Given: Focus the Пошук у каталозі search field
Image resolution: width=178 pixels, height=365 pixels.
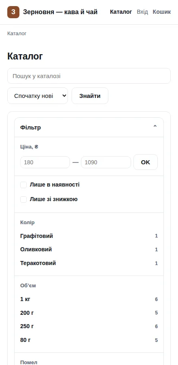Looking at the screenshot, I should pos(89,76).
